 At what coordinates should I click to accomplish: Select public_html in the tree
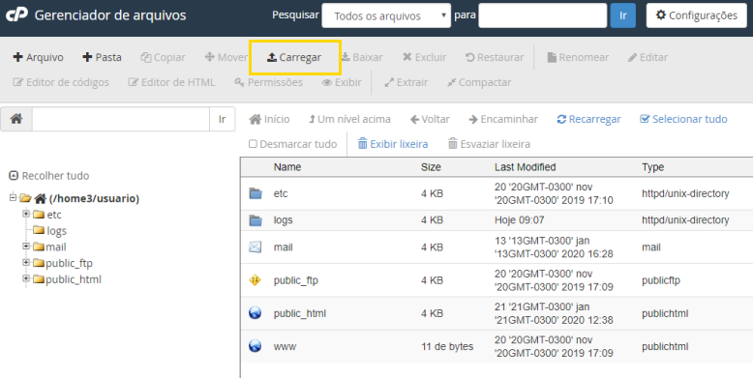[73, 279]
